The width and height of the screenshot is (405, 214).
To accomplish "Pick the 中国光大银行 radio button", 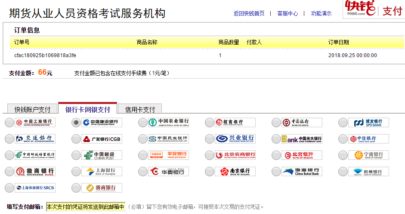I will 276,139.
